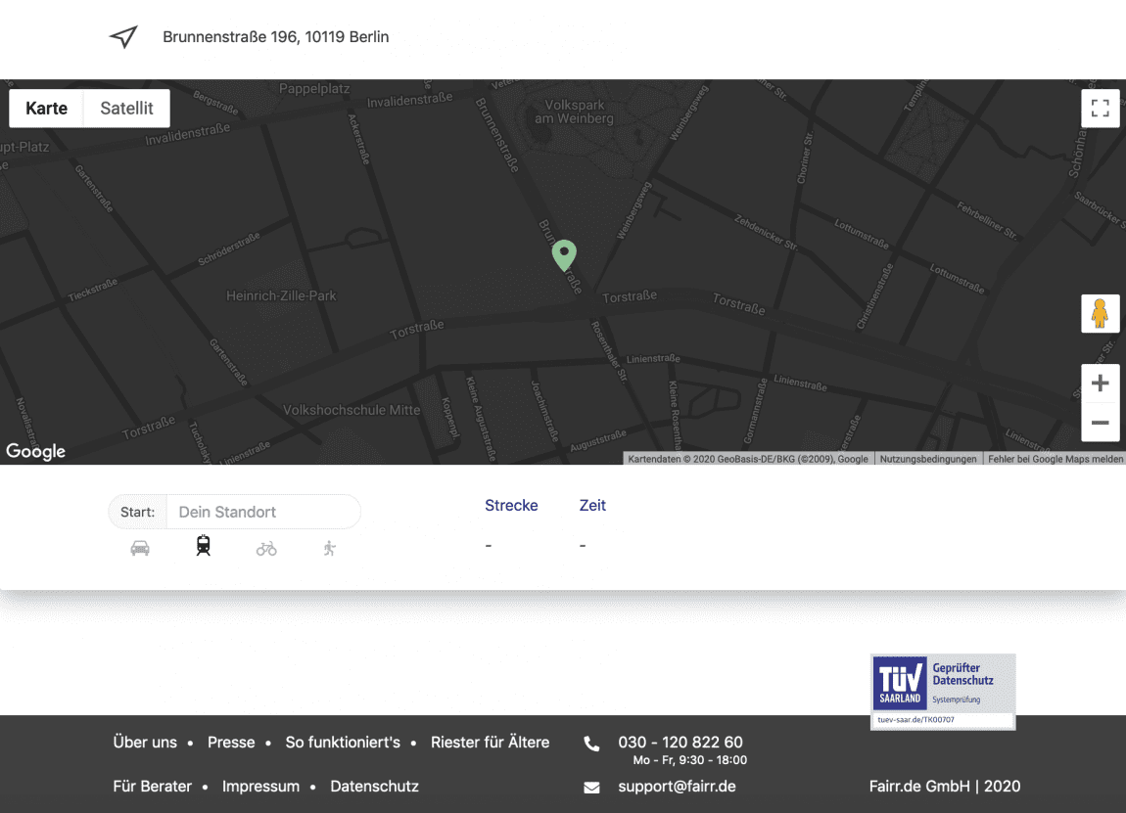Click the navigation arrow icon beside address
1126x813 pixels.
(123, 37)
